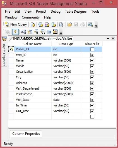Viewport: 118px width, 148px height.
Task: Click the Visitor_ID column name cell
Action: 33,49
